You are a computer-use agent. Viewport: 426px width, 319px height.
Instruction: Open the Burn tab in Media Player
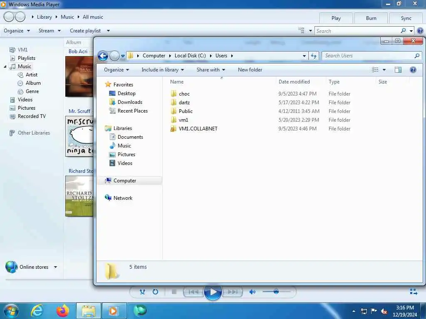371,18
